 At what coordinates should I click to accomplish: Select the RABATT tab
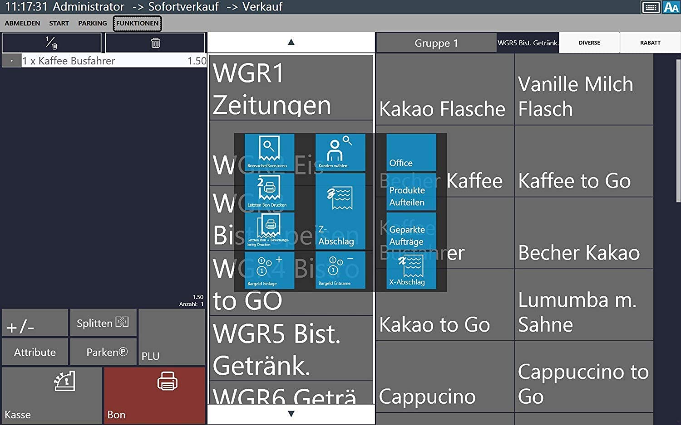pos(650,43)
